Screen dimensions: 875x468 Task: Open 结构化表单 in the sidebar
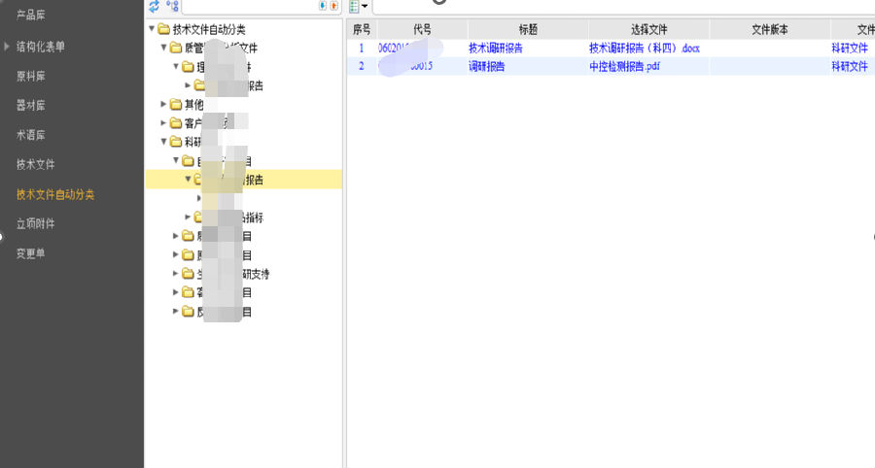40,47
